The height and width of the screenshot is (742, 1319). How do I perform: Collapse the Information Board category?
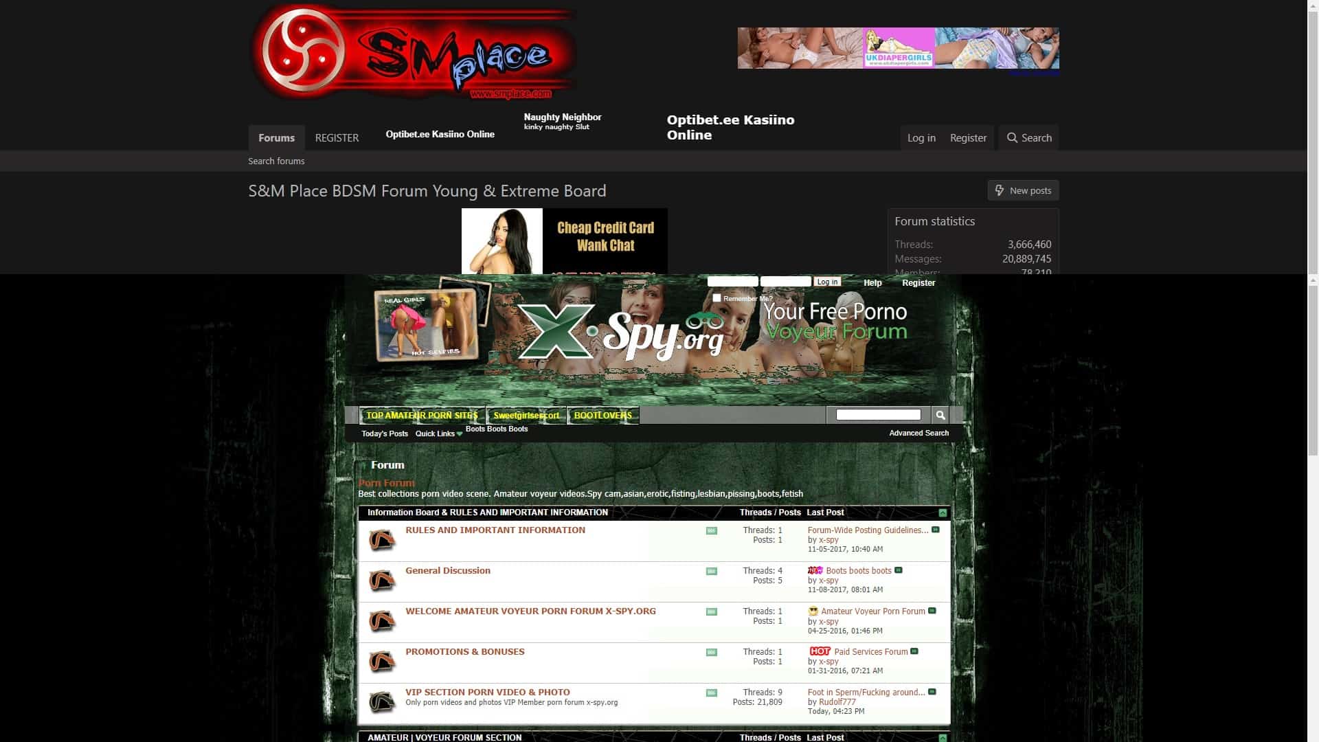pyautogui.click(x=943, y=513)
